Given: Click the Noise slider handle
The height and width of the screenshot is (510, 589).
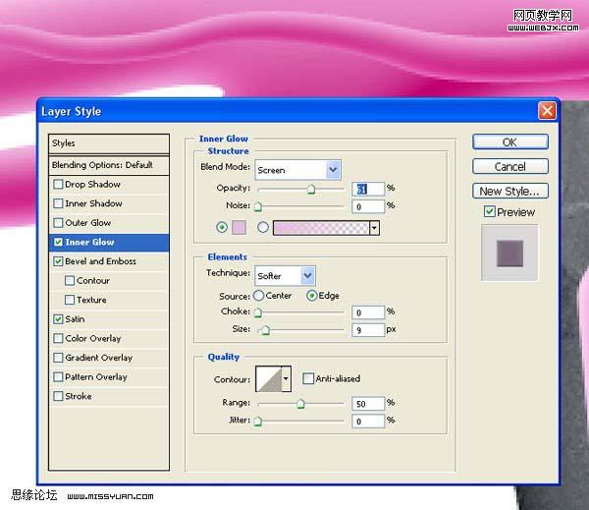Looking at the screenshot, I should click(x=258, y=206).
